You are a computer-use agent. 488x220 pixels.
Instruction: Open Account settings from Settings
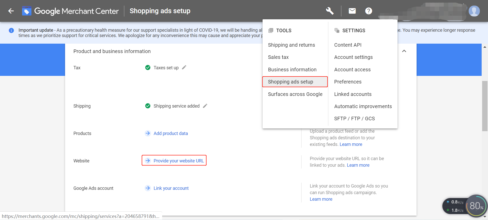[x=353, y=57]
